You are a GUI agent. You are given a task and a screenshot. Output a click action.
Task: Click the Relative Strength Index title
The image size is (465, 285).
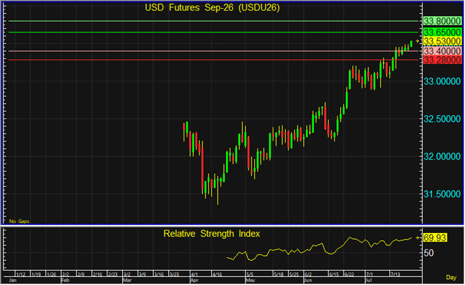[211, 234]
